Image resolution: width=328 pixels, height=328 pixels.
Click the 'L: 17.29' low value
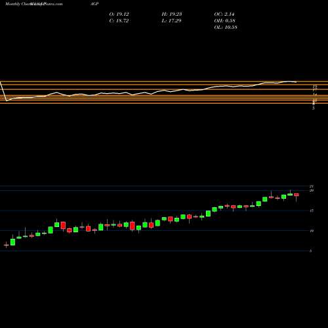click(x=172, y=21)
